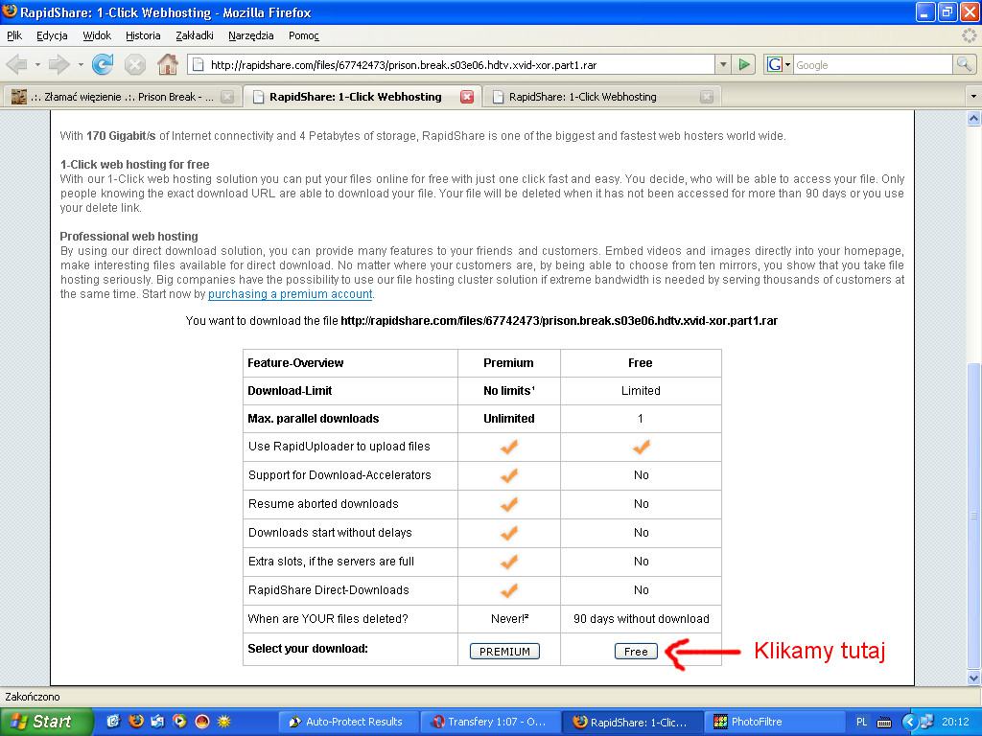Go back with the Back arrow

click(17, 64)
